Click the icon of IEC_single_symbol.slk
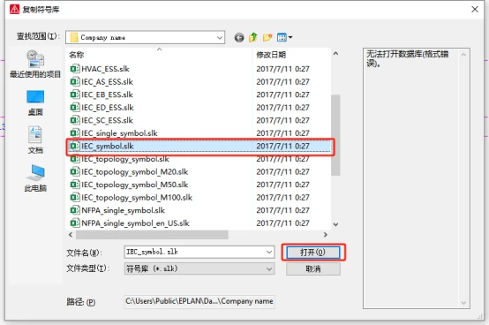Viewport: 489px width, 325px height. point(75,132)
